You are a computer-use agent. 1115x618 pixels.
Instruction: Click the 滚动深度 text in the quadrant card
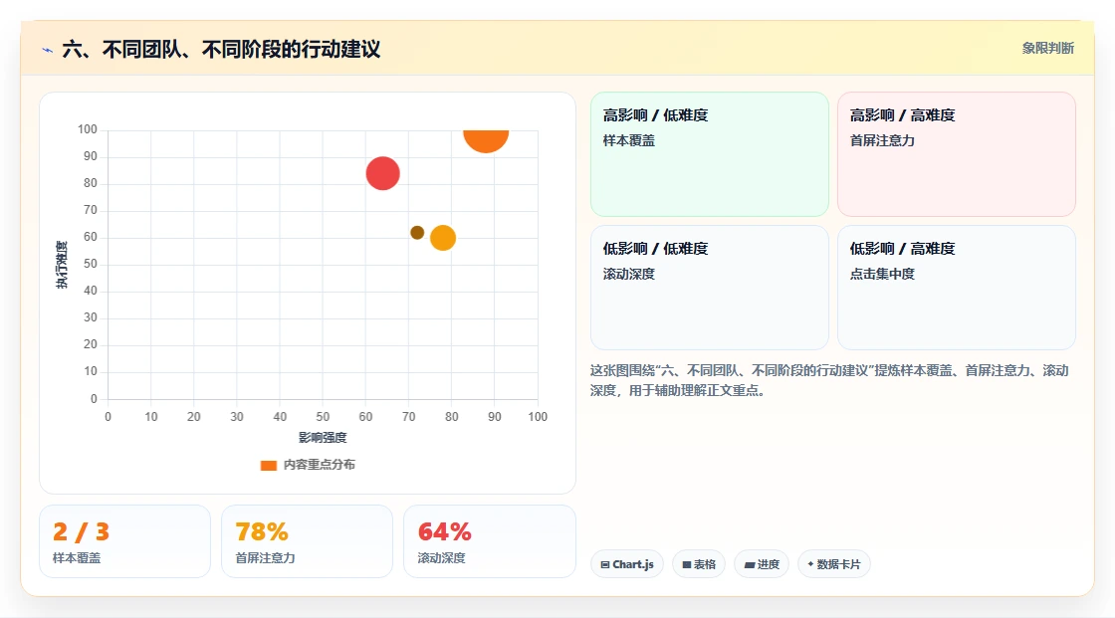[628, 274]
